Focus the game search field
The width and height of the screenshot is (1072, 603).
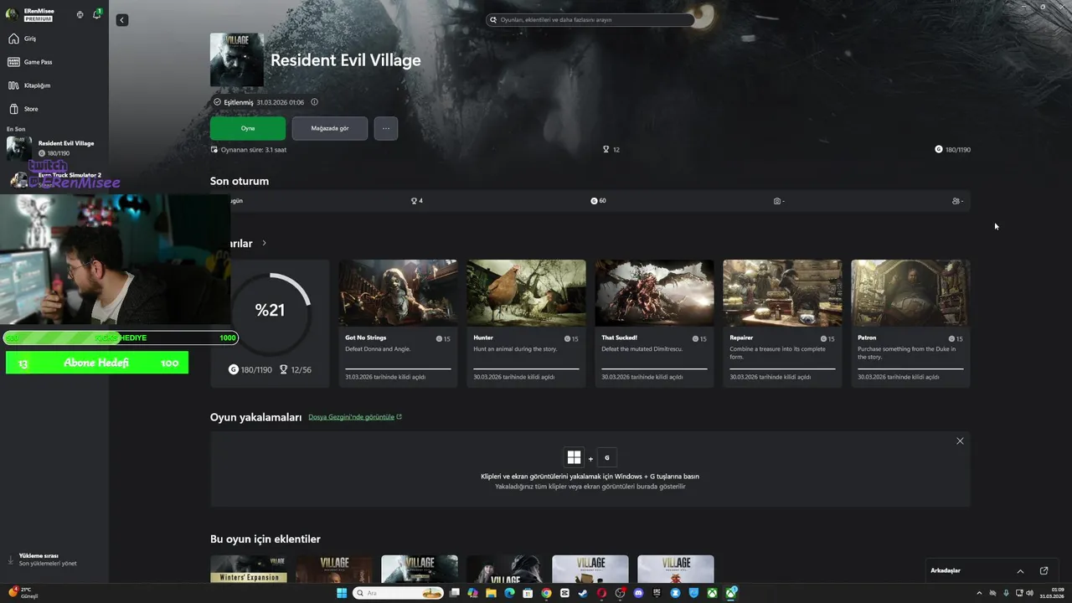pyautogui.click(x=590, y=19)
